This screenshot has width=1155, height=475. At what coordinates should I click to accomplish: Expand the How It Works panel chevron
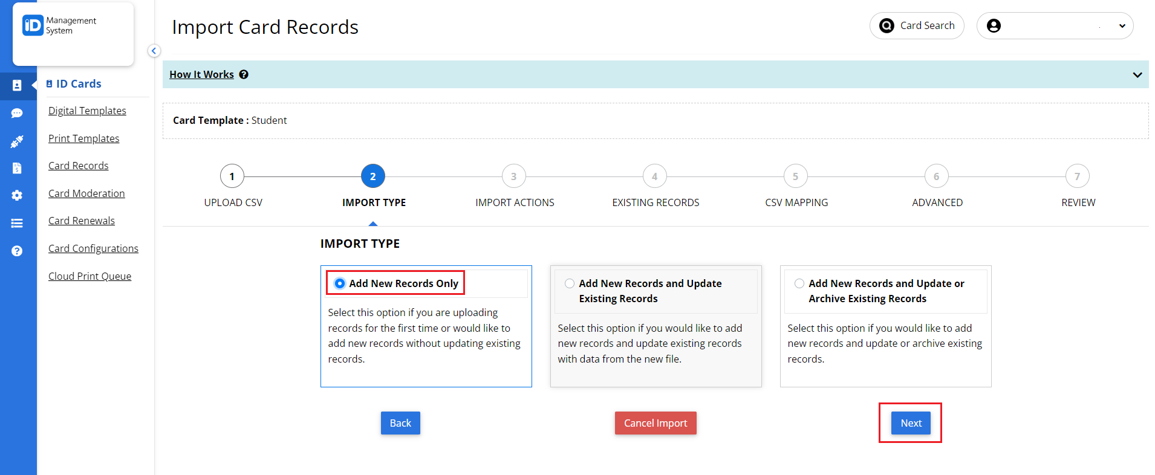(x=1137, y=75)
